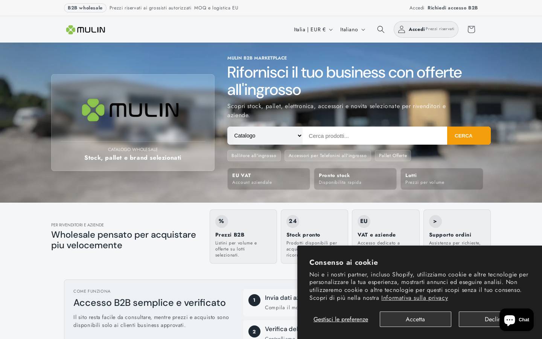Click the EU VAT Account aziendale tile

coord(269,179)
